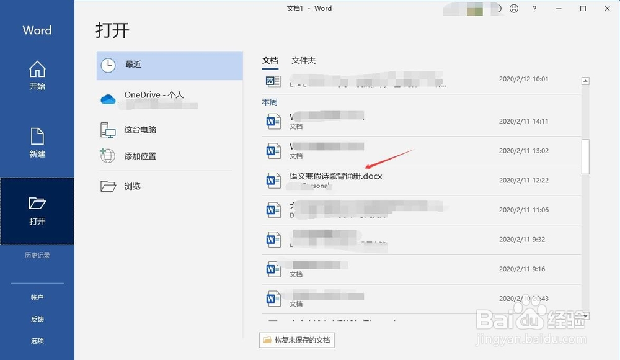Viewport: 620px width, 360px height.
Task: Click the Add a Place (添加位置) globe icon
Action: [107, 156]
